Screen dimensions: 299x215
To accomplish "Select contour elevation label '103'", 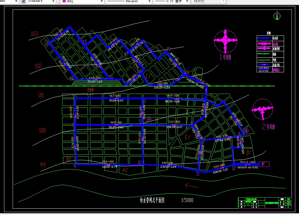I will 34,34.
